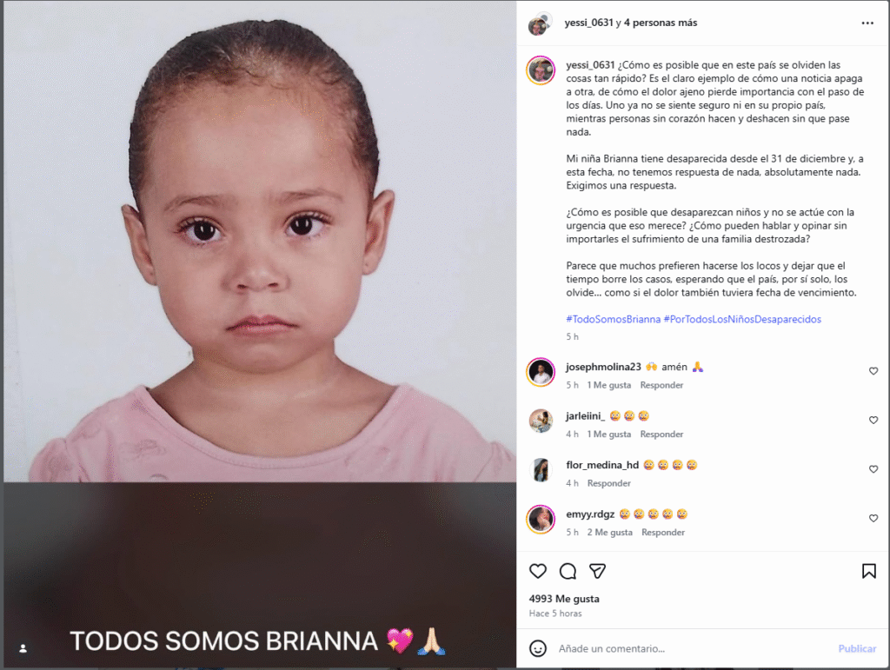
Task: Share the post via paper plane icon
Action: [597, 571]
